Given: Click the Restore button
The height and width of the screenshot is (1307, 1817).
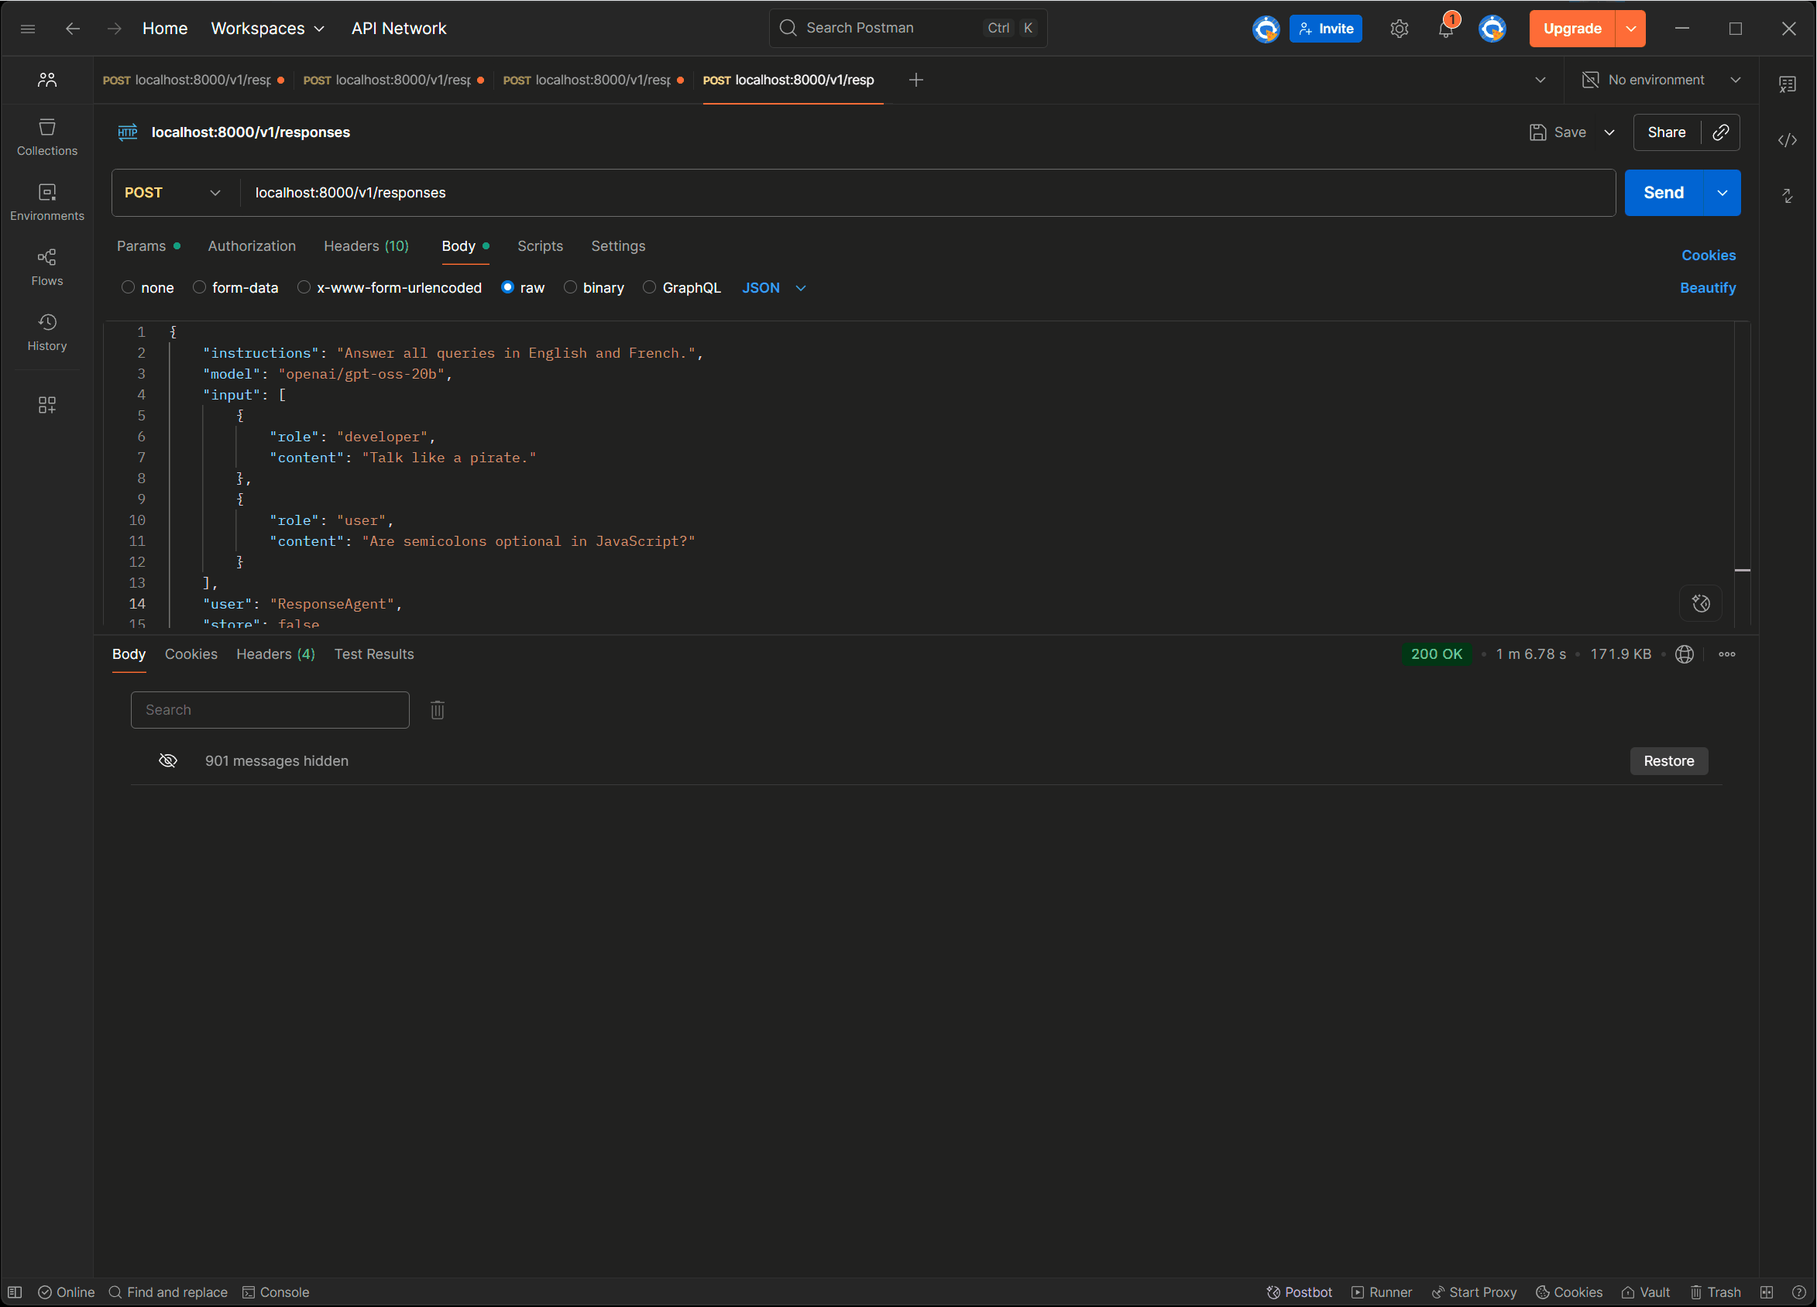Looking at the screenshot, I should [1669, 761].
